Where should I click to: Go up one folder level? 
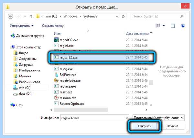tap(31, 16)
